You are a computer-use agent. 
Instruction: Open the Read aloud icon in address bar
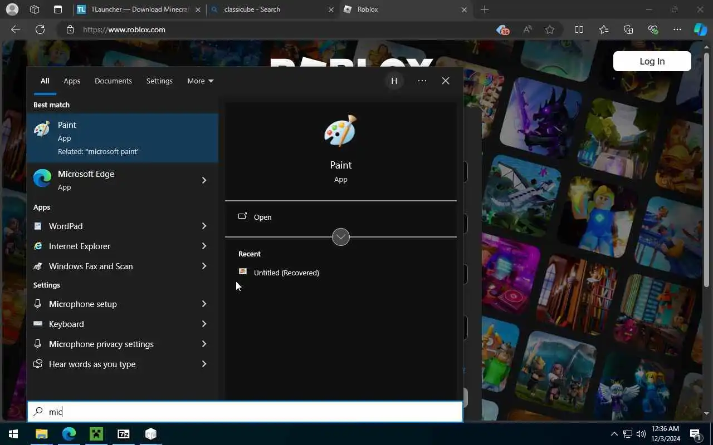[x=527, y=29]
